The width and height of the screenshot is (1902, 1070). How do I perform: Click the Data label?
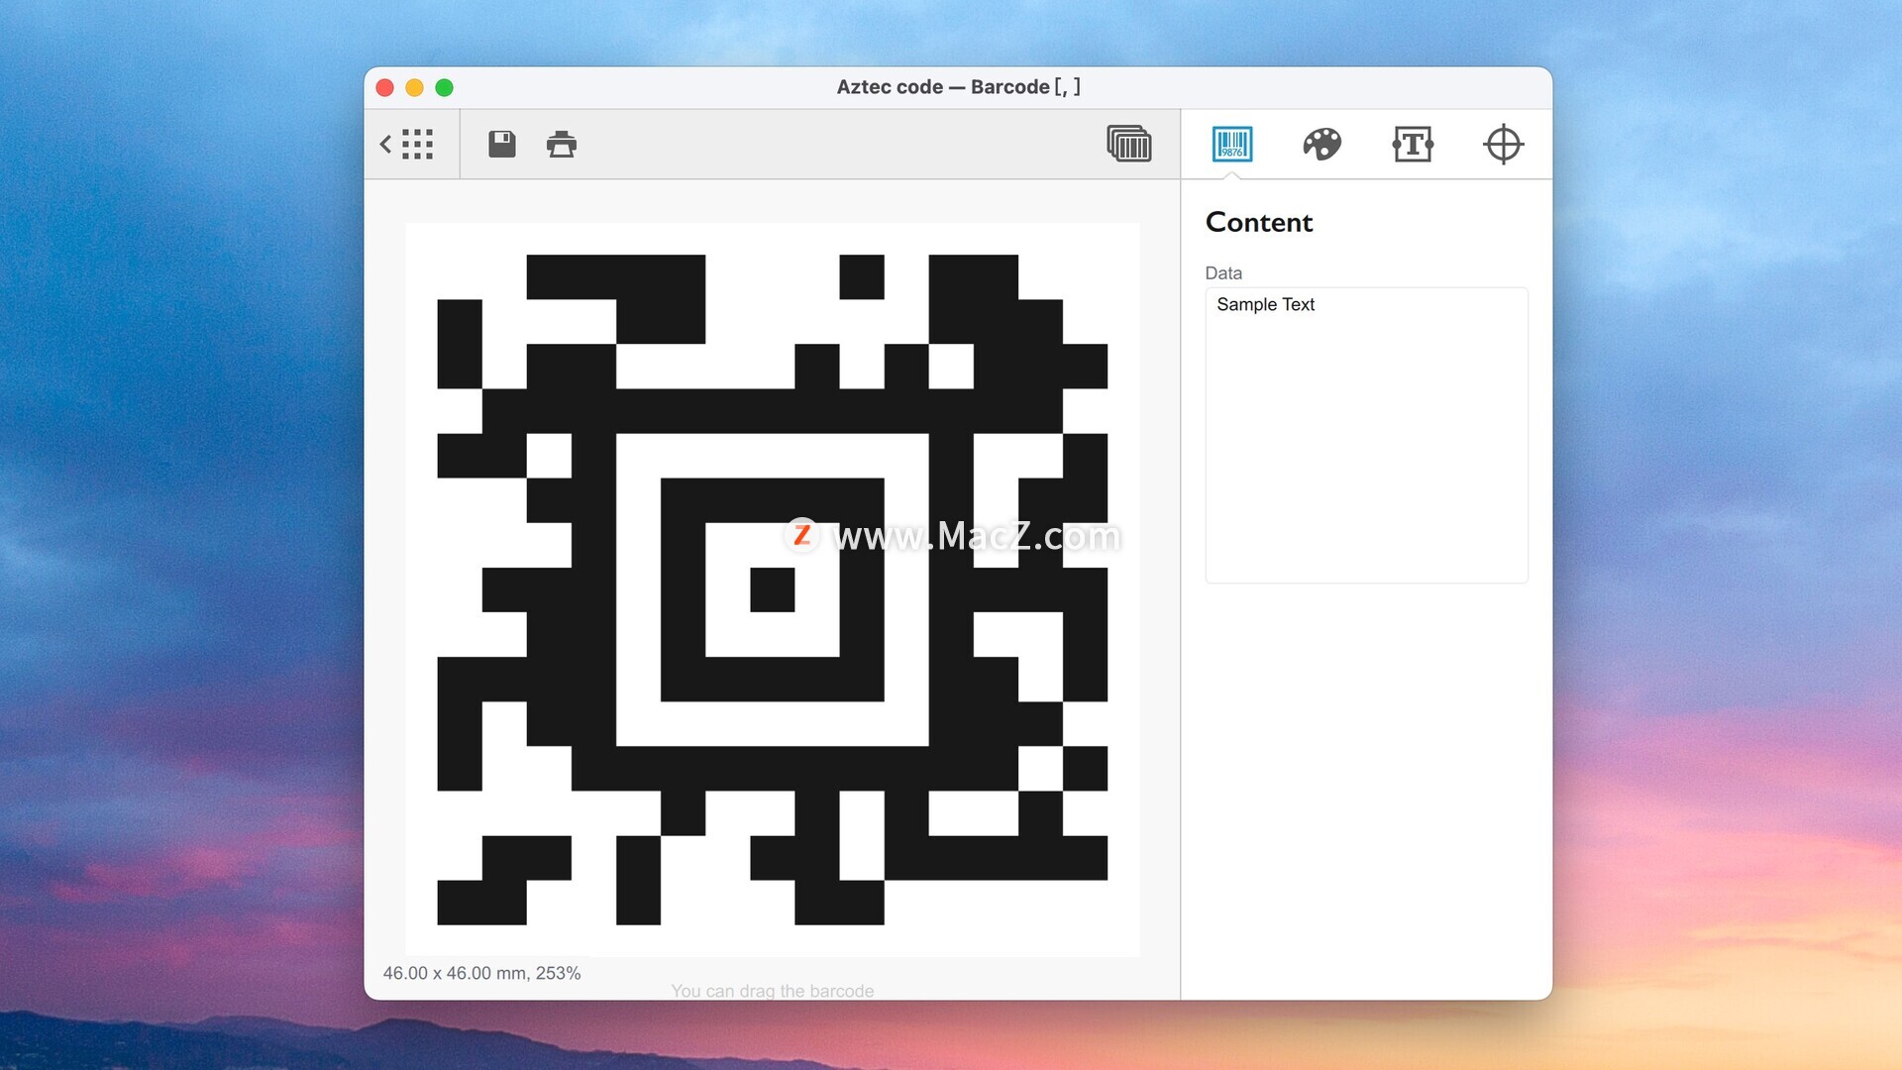1223,272
